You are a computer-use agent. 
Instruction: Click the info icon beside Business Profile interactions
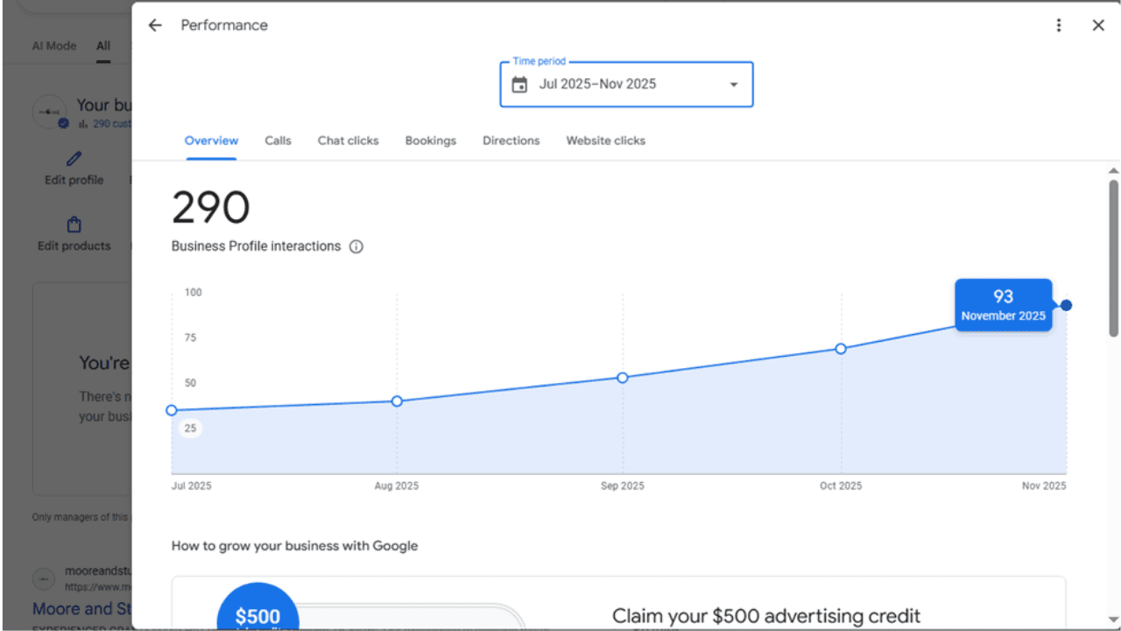pos(356,247)
